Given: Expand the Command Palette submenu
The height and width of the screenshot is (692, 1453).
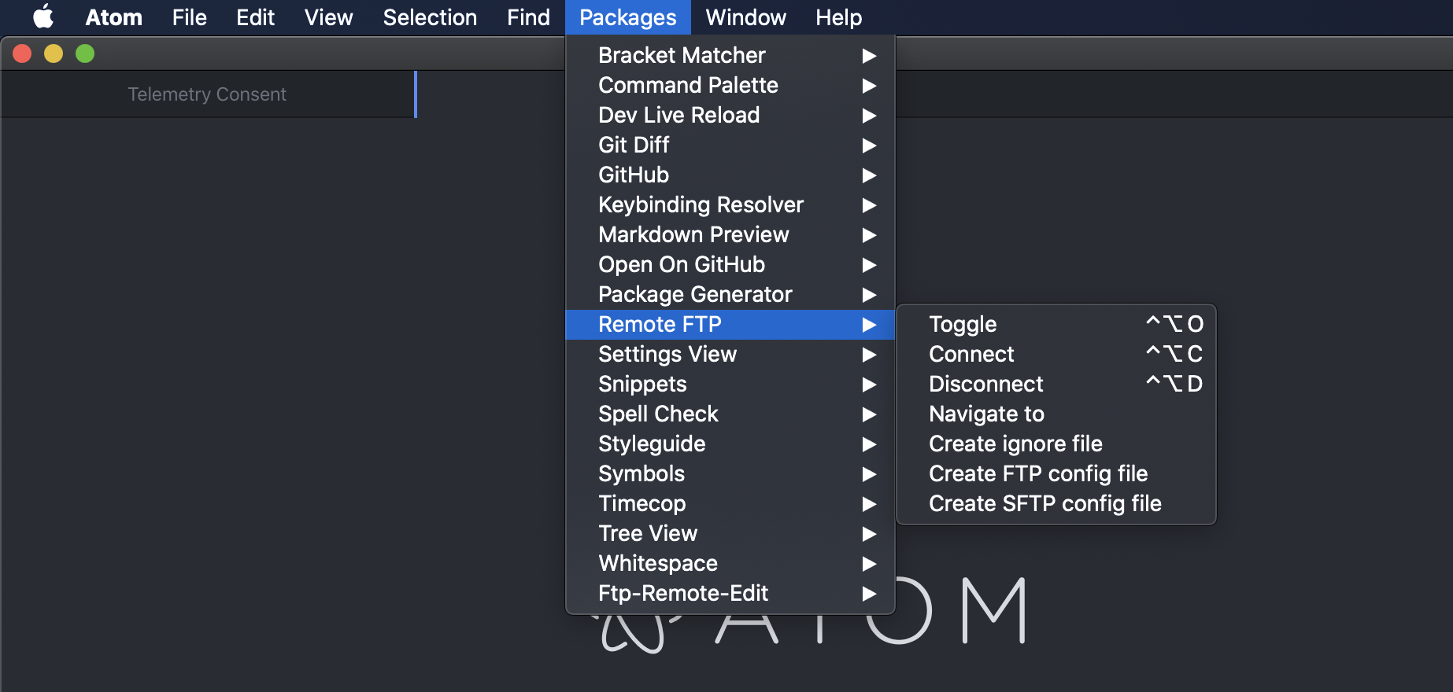Looking at the screenshot, I should pyautogui.click(x=730, y=86).
